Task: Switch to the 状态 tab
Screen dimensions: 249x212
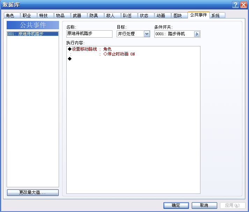Action: click(x=146, y=16)
